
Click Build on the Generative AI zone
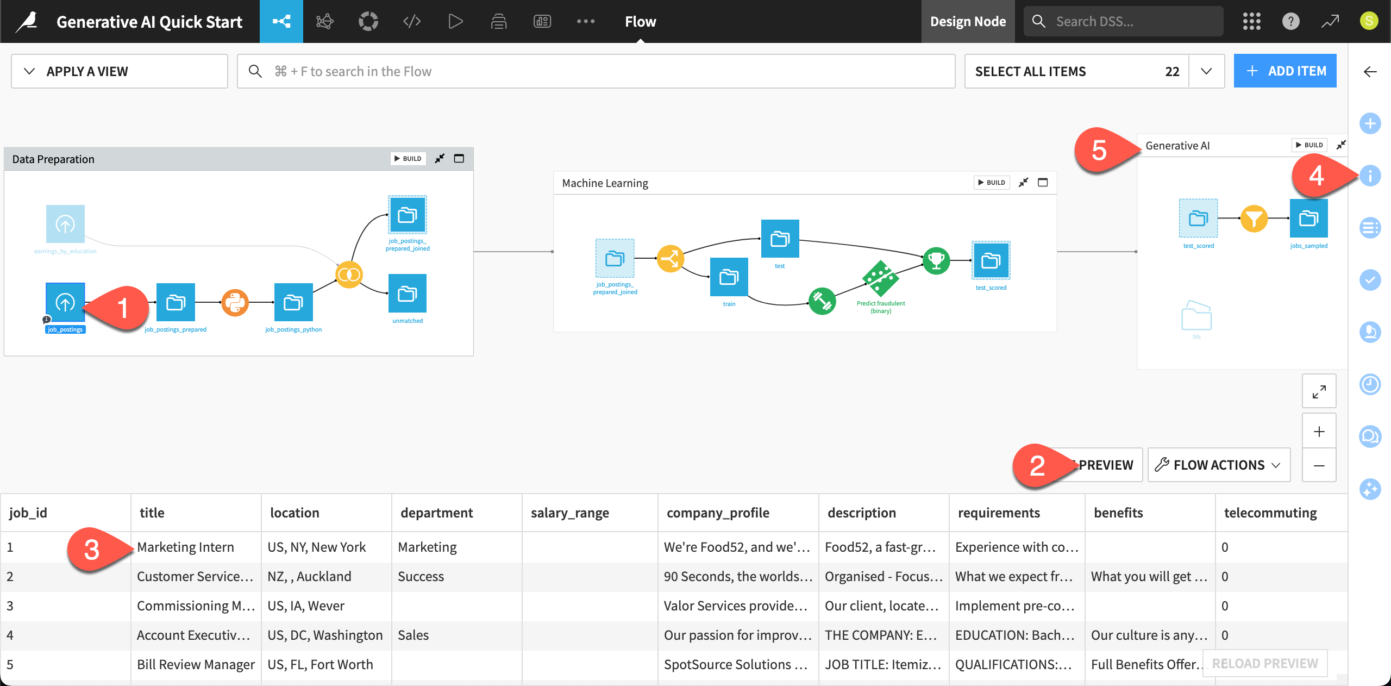[1309, 145]
